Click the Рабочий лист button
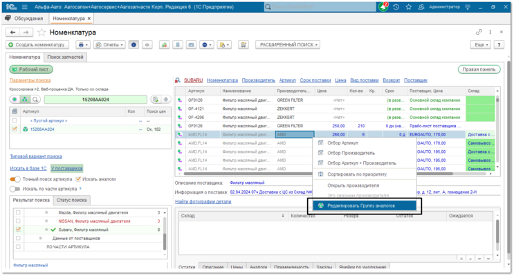The width and height of the screenshot is (514, 276). tap(31, 69)
